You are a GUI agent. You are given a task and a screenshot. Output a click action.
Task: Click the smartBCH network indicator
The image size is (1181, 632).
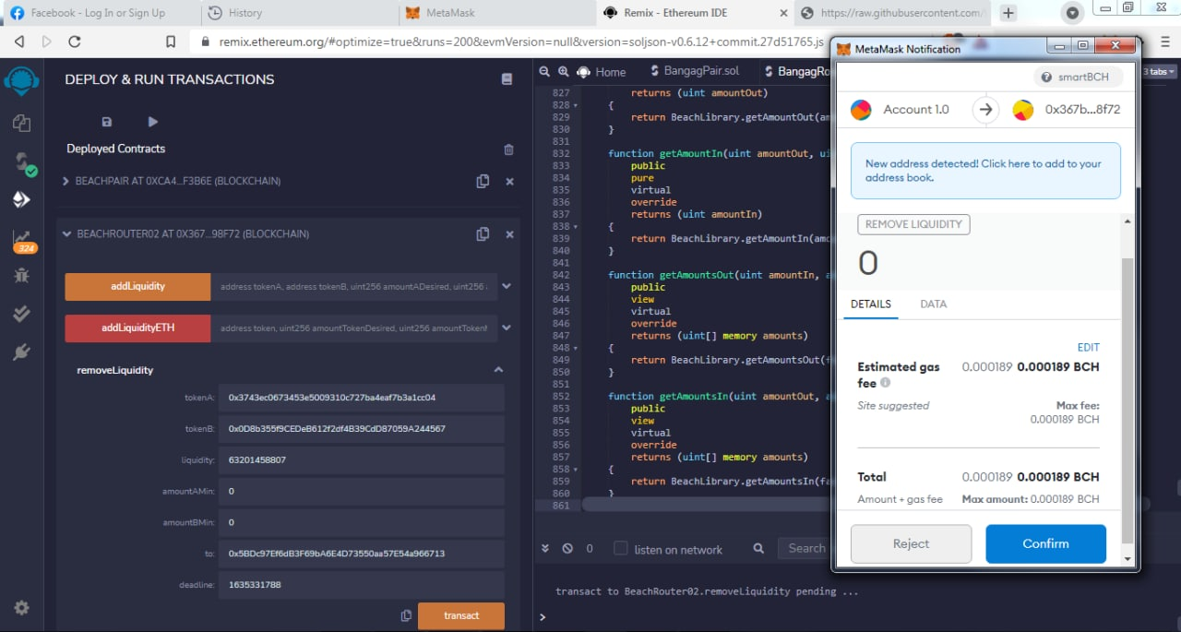pos(1078,77)
